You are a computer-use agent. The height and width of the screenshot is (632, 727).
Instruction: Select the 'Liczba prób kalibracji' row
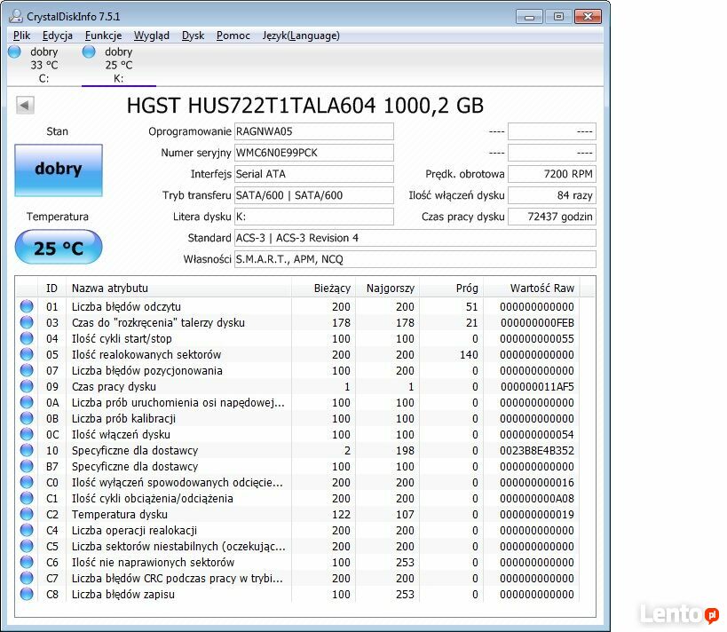[298, 418]
